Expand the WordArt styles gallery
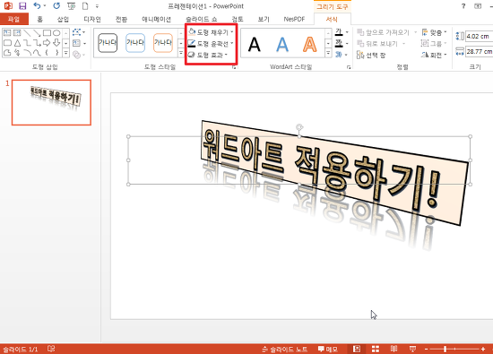The width and height of the screenshot is (493, 354). click(328, 53)
